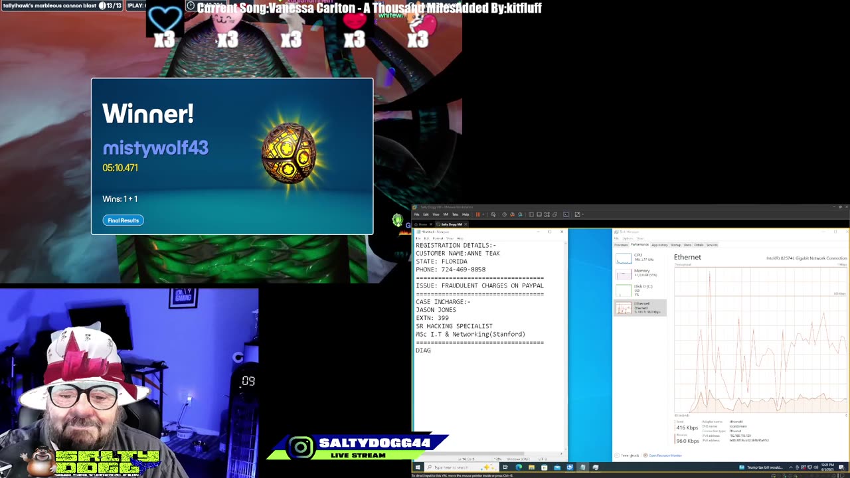850x478 pixels.
Task: Click the stretch guest display icon
Action: tap(577, 214)
